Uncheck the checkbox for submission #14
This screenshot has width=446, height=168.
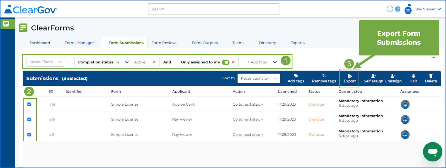(x=29, y=104)
